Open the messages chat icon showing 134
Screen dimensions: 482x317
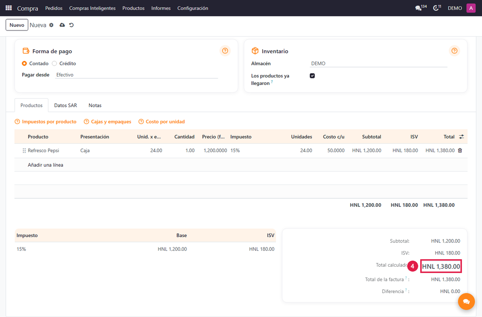[420, 8]
